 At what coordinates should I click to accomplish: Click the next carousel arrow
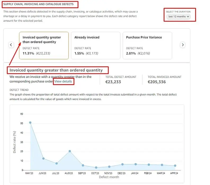click(182, 45)
